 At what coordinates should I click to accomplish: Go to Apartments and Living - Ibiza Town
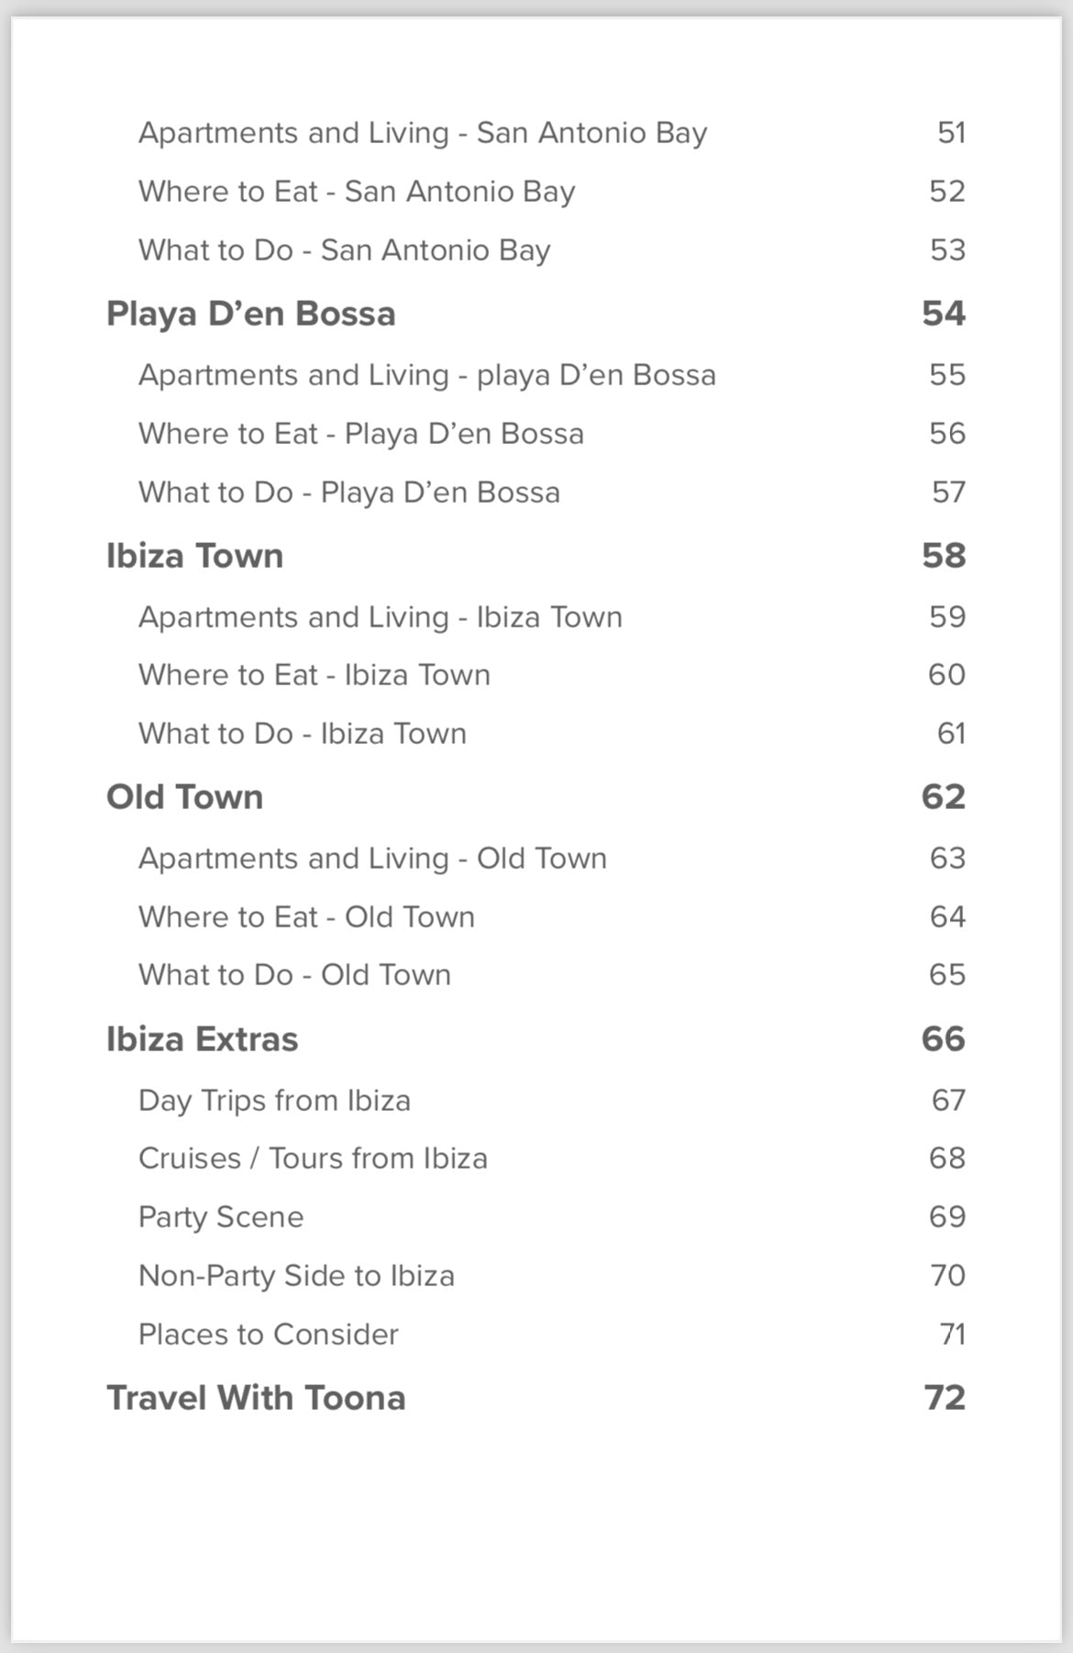[380, 617]
